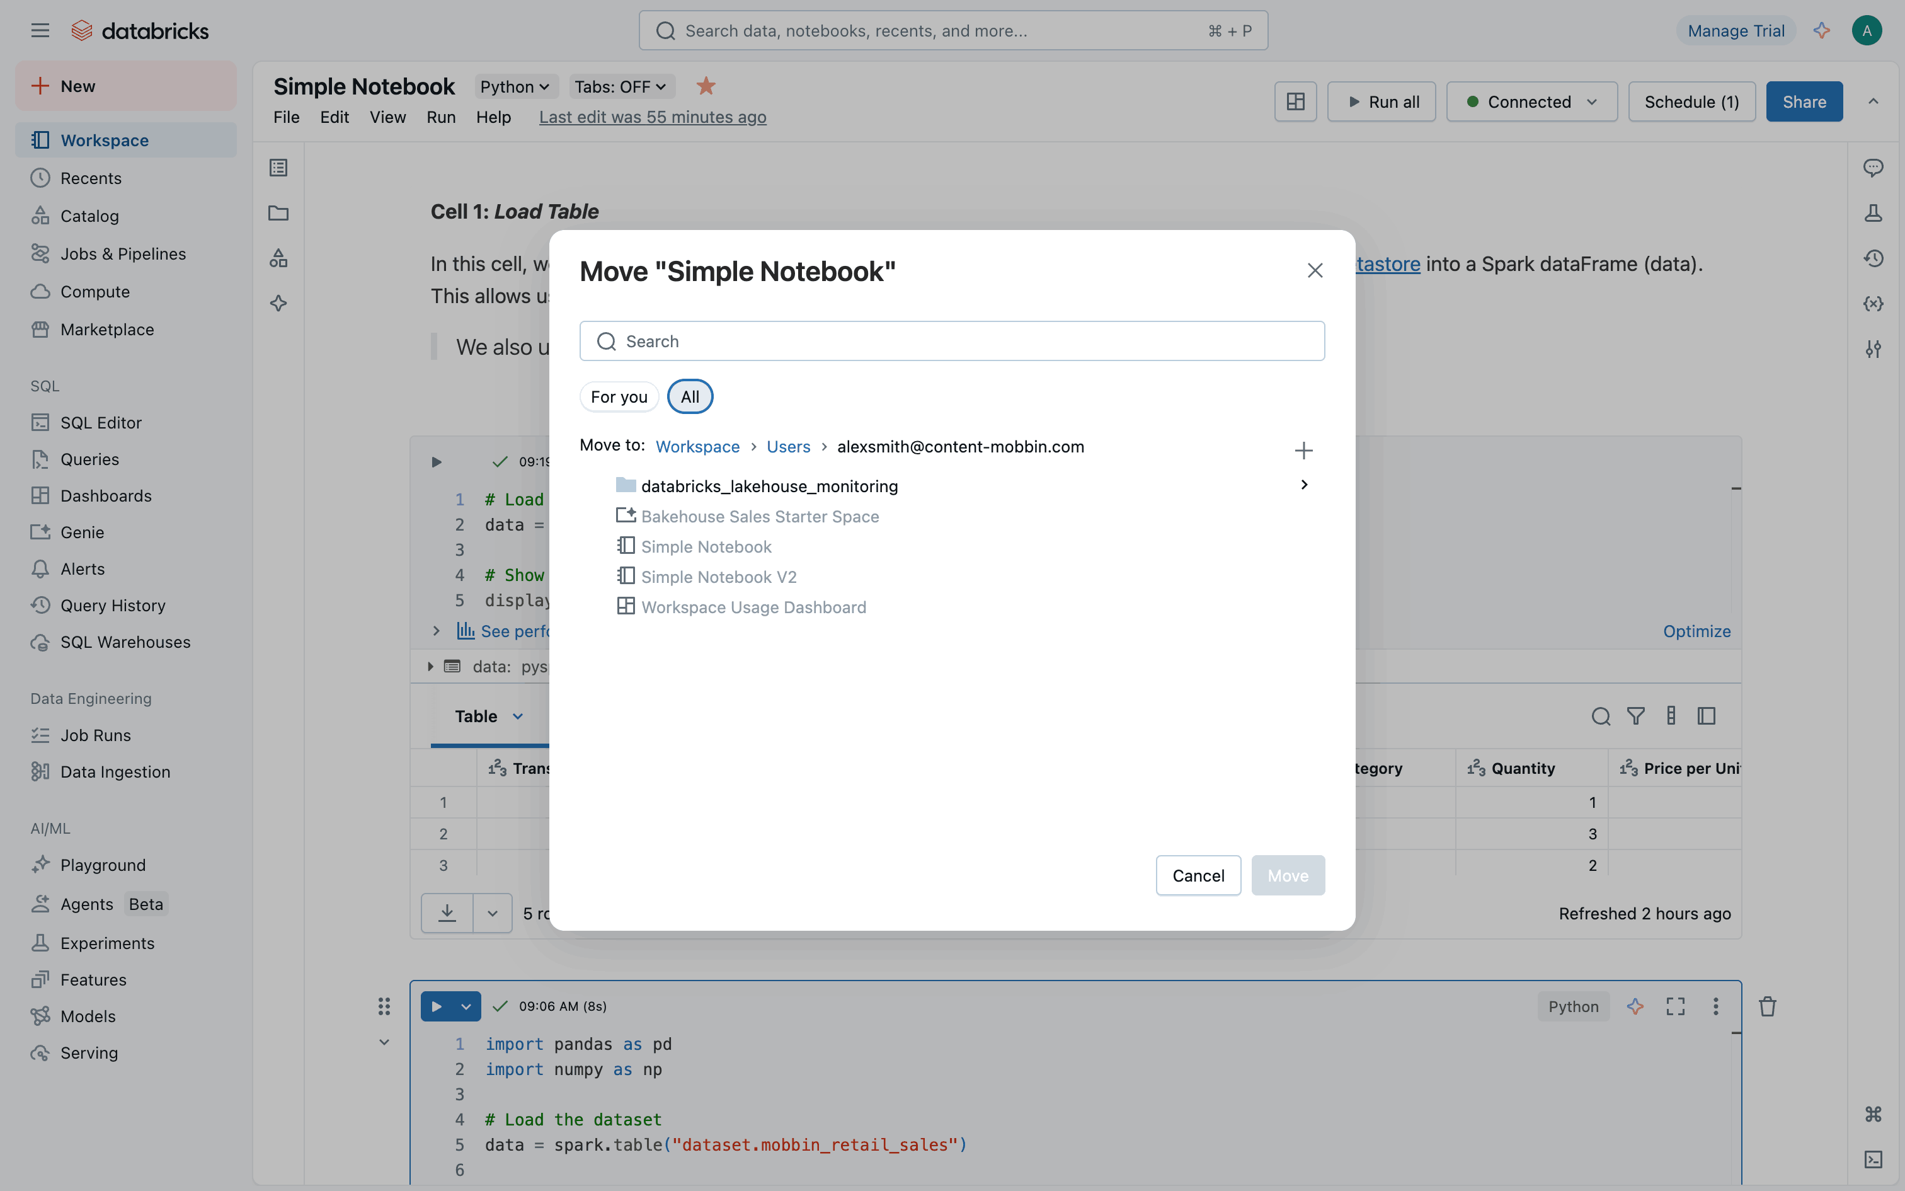Click the Cancel button
This screenshot has height=1191, width=1905.
pyautogui.click(x=1198, y=875)
